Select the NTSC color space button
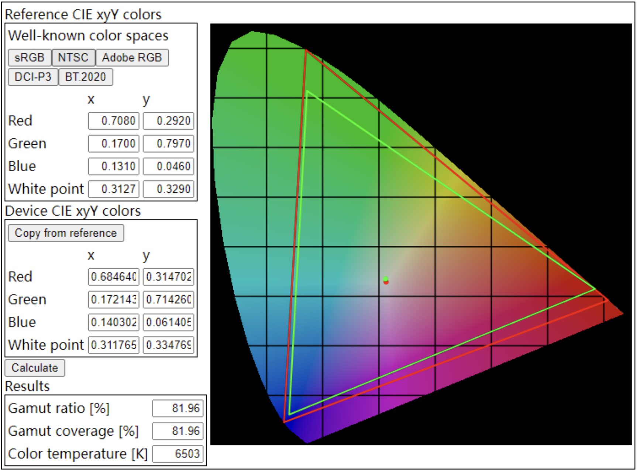Screen dimensions: 637x471 click(x=73, y=58)
